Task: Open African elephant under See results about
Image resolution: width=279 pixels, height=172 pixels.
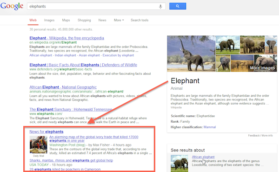Action: (x=203, y=157)
